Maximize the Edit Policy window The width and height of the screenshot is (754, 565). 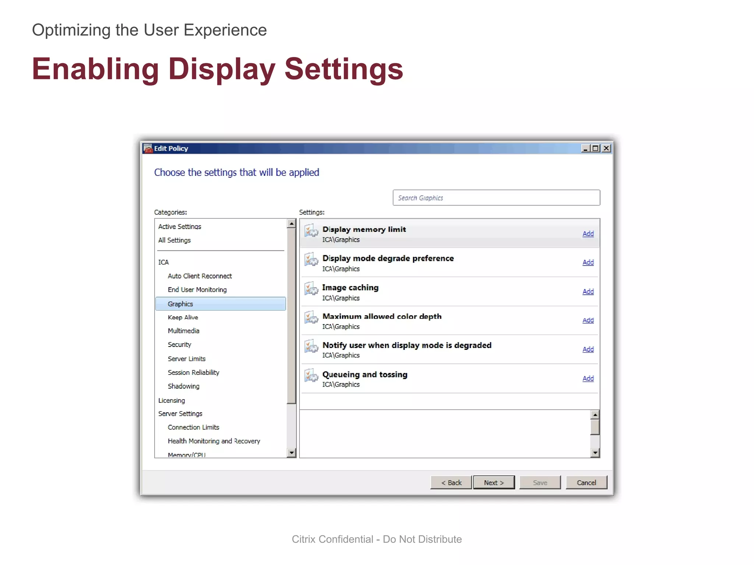coord(595,148)
